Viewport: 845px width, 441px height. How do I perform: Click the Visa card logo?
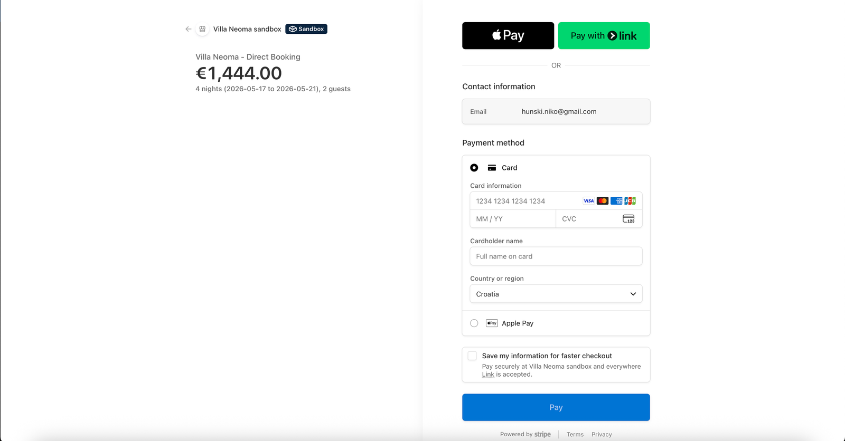coord(588,201)
